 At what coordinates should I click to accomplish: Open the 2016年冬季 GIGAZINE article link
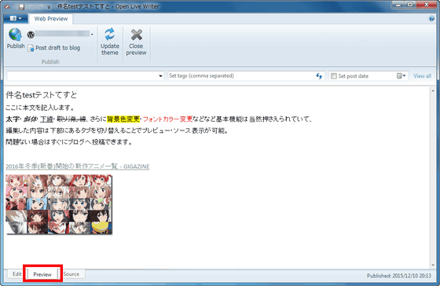[x=78, y=167]
